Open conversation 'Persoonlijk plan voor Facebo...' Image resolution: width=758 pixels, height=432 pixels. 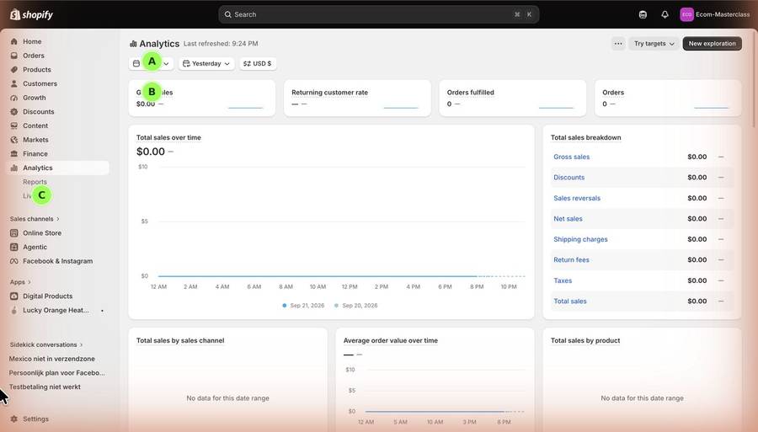[x=56, y=372]
